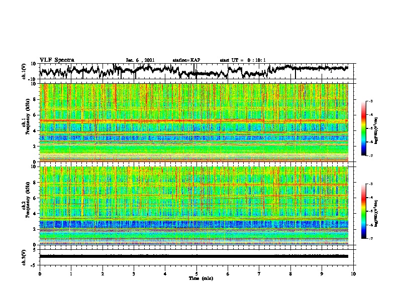398x307 pixels.
Task: Click the "10" tick on time axis
Action: pyautogui.click(x=353, y=274)
